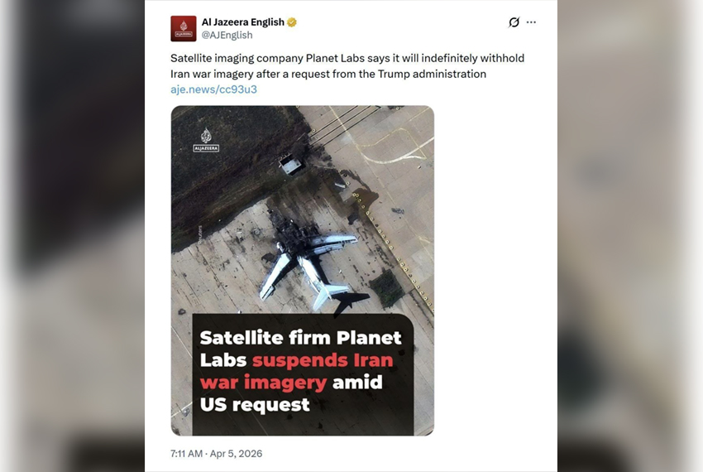Click the Al Jazeera English display name
This screenshot has height=472, width=703.
(243, 22)
